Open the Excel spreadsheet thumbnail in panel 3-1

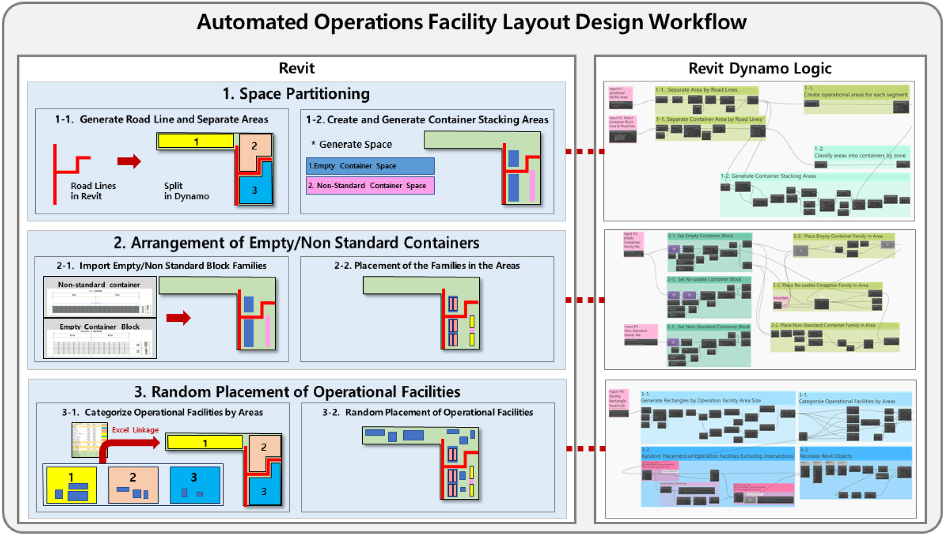click(89, 440)
